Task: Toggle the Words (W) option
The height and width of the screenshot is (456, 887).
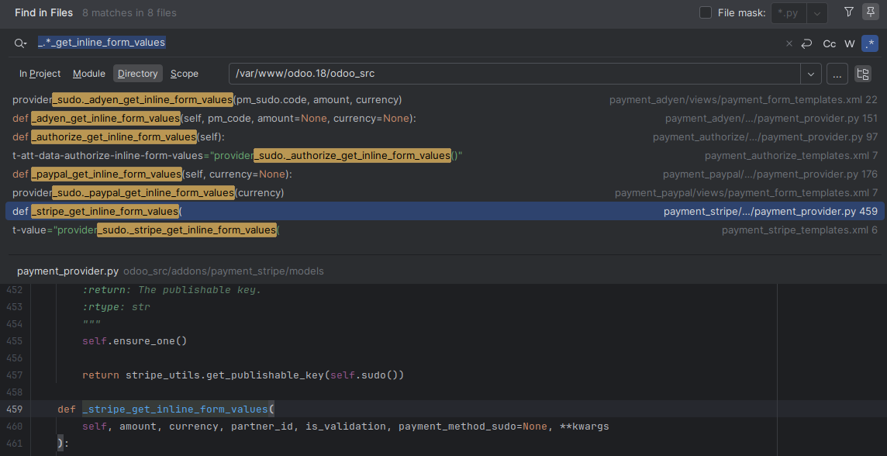Action: (850, 43)
